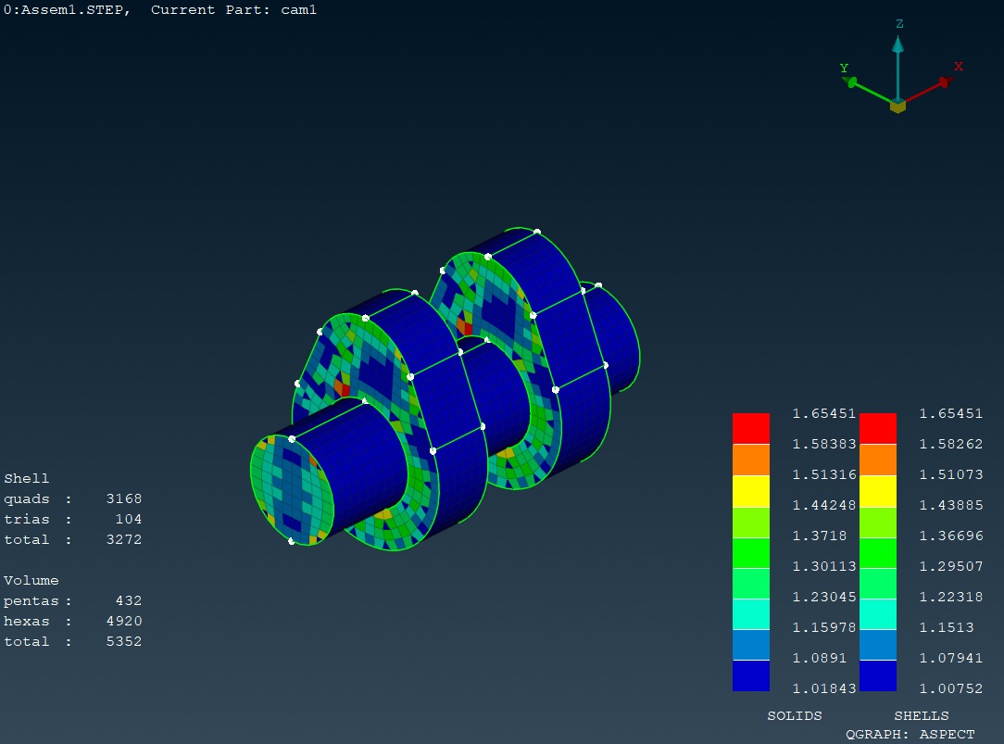Select the red solids legend swatch 1.65451
Screen dimensions: 1004x744
750,428
